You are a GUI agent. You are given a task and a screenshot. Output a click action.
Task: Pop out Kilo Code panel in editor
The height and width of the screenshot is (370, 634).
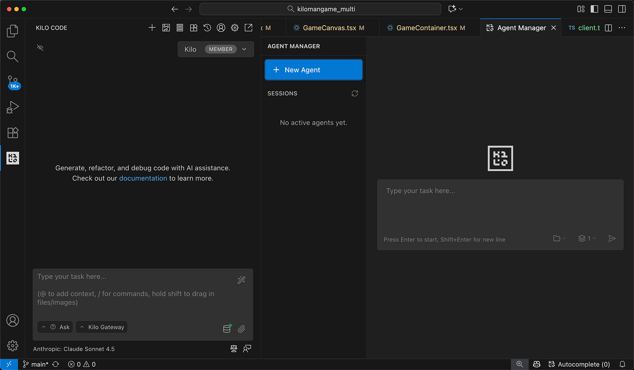[x=249, y=27]
